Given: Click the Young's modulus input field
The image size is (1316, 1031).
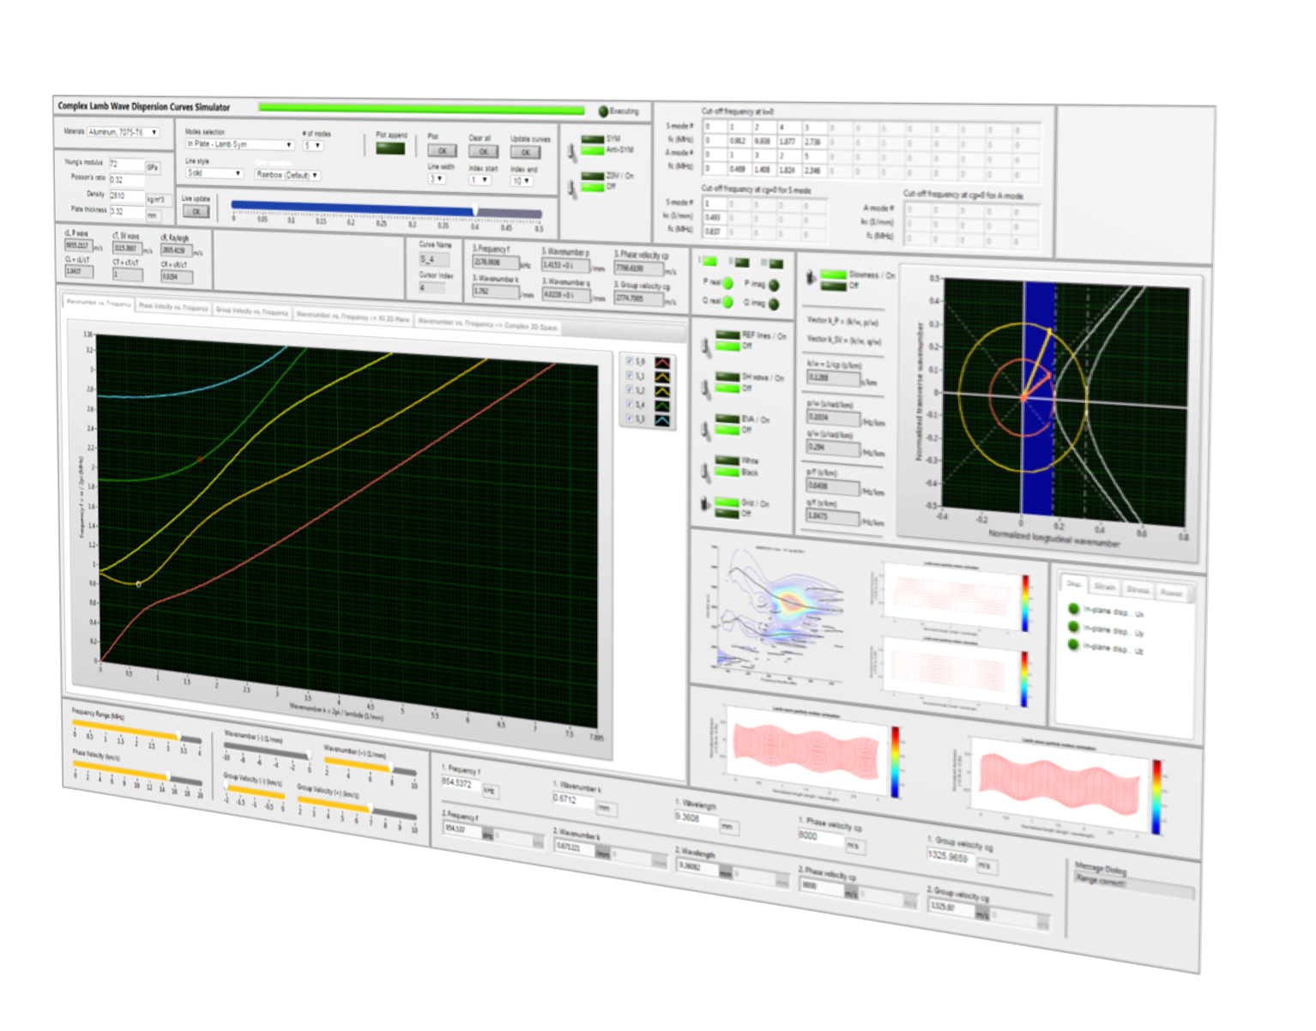Looking at the screenshot, I should [x=126, y=165].
